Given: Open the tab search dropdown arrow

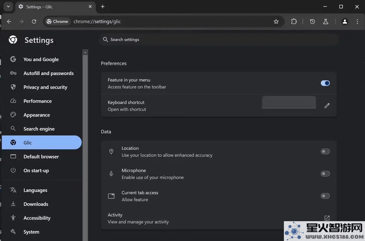Looking at the screenshot, I should [8, 6].
